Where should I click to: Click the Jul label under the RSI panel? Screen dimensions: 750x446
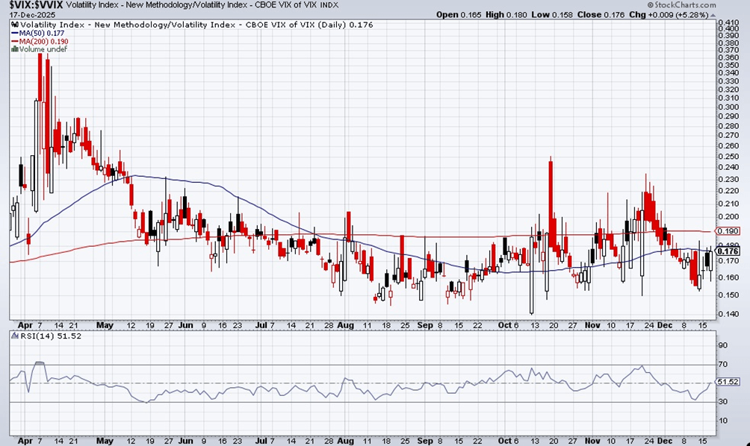coord(261,441)
